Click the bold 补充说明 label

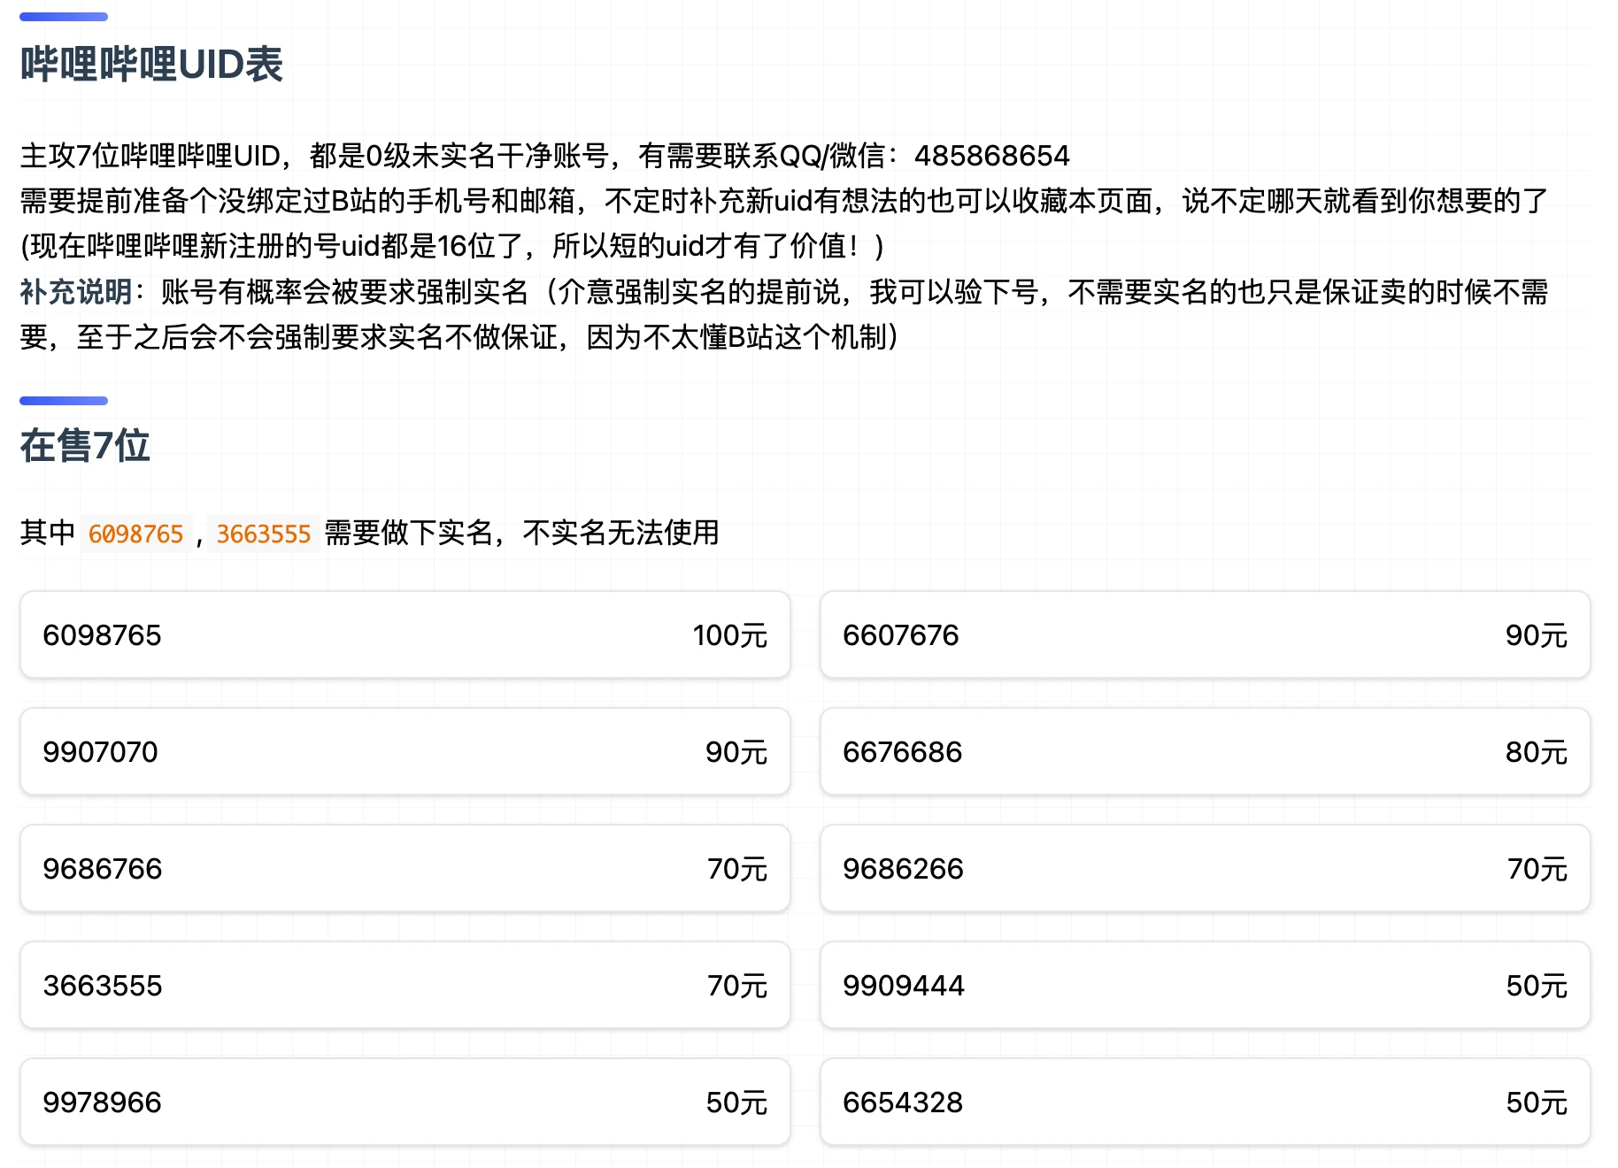[x=76, y=291]
